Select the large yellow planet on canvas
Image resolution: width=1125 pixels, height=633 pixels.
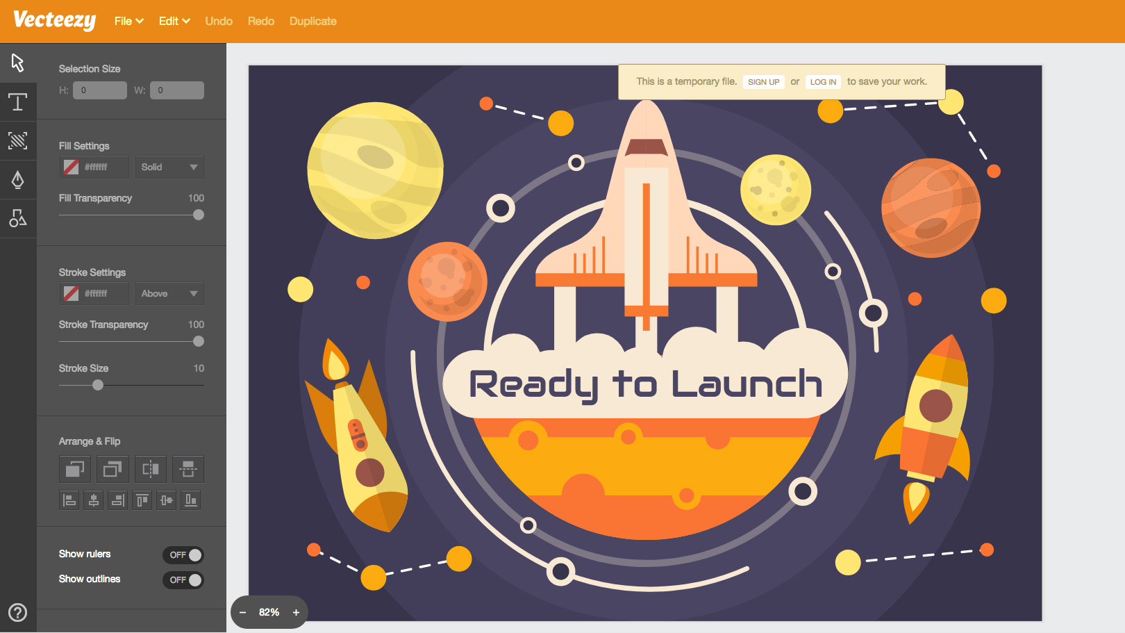(x=376, y=170)
